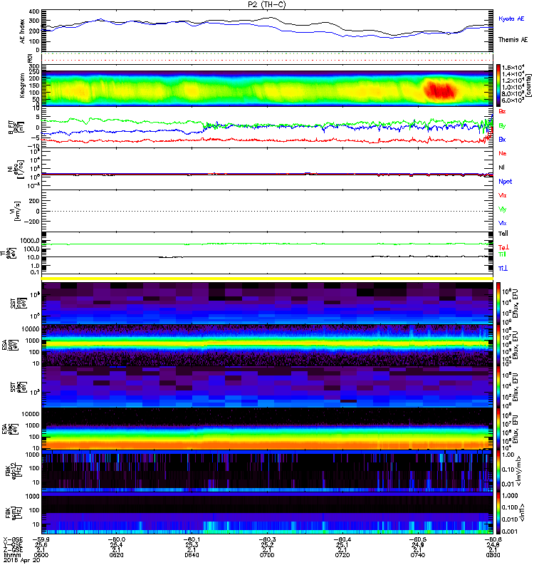534x570 pixels.
Task: Click the X-GSE value -59.9
Action: [x=41, y=539]
